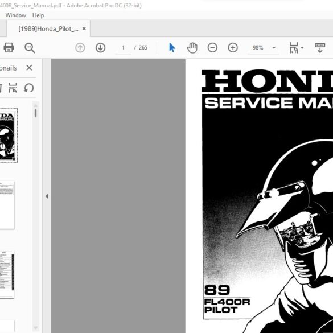Screen dimensions: 333x333
Task: Activate the Selection arrow tool
Action: (172, 48)
